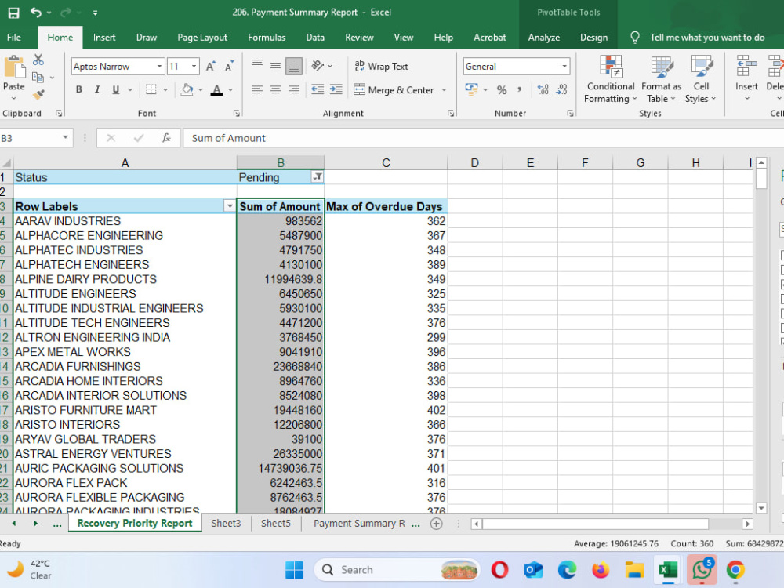
Task: Apply Comma Style icon
Action: point(520,89)
